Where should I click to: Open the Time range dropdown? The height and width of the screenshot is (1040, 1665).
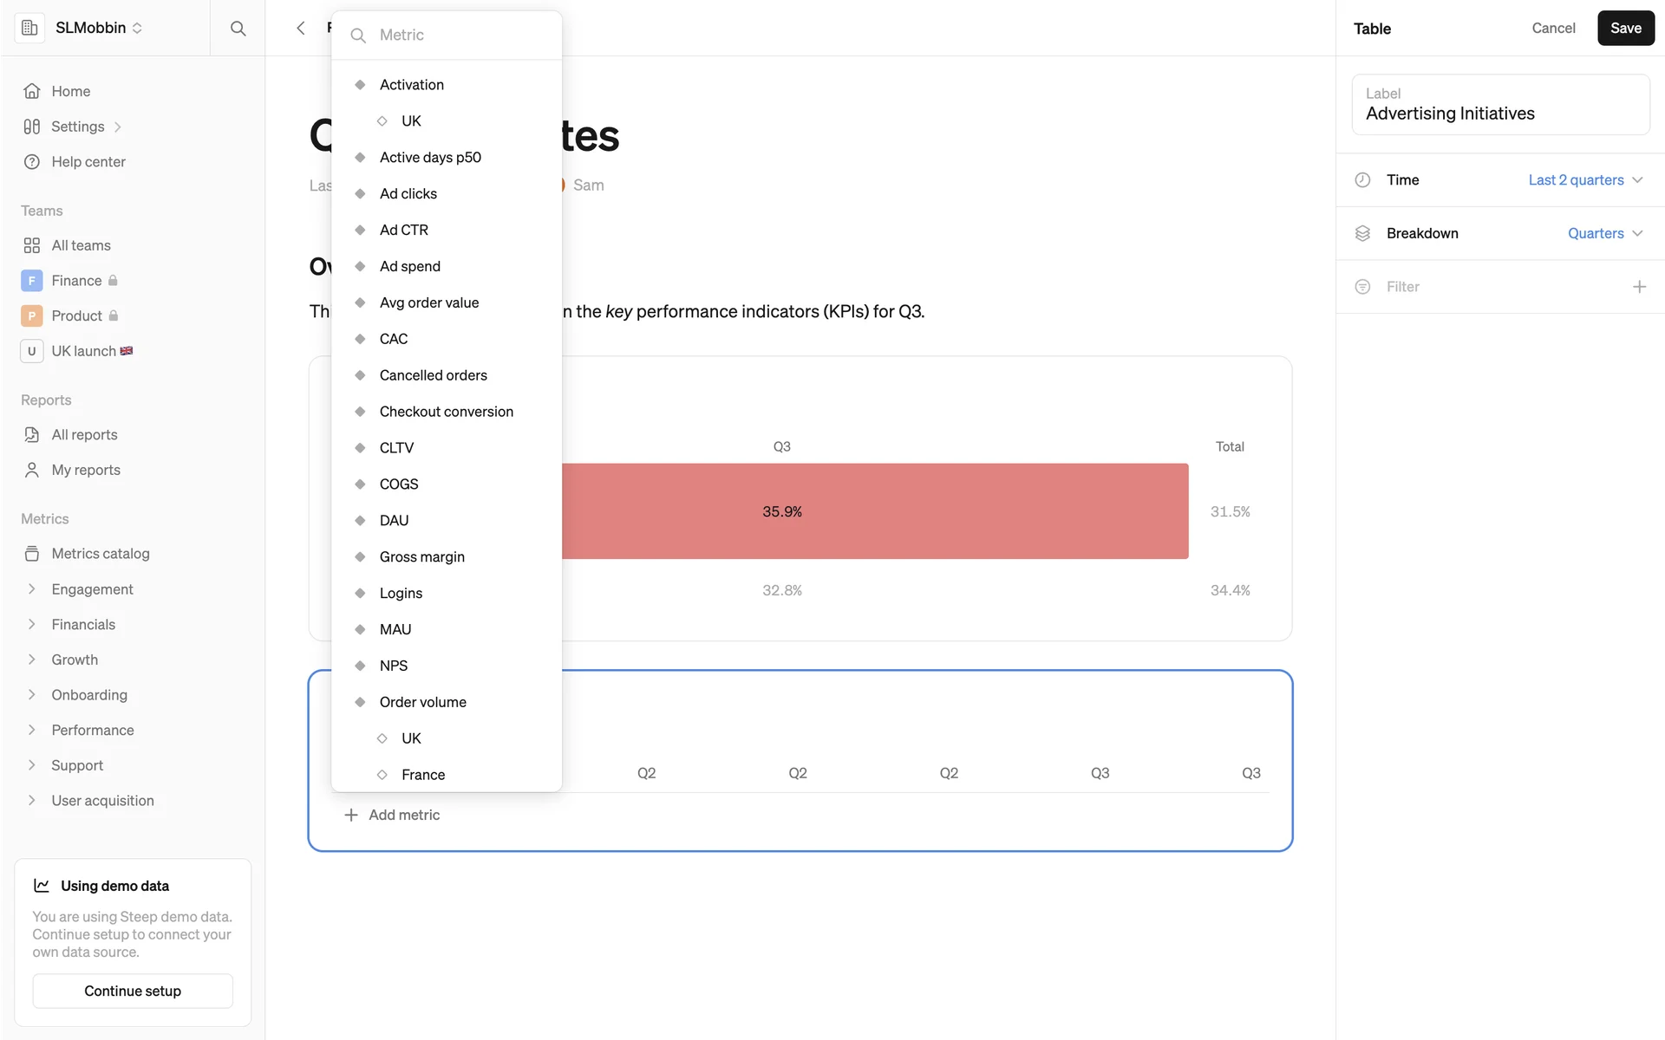coord(1584,180)
